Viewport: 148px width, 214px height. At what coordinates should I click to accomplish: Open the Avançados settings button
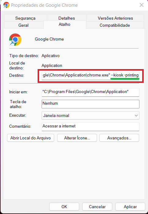coord(119,138)
